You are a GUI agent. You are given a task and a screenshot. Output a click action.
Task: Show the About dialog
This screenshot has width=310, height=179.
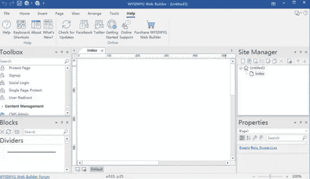pos(36,27)
